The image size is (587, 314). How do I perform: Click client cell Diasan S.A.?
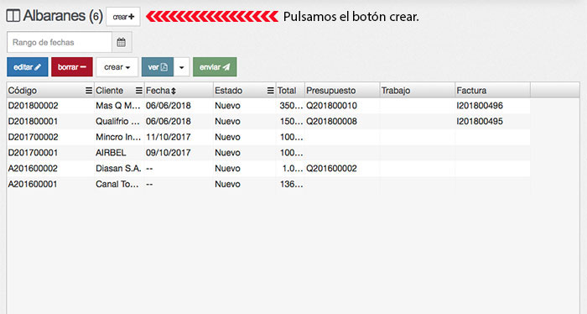[x=118, y=169]
